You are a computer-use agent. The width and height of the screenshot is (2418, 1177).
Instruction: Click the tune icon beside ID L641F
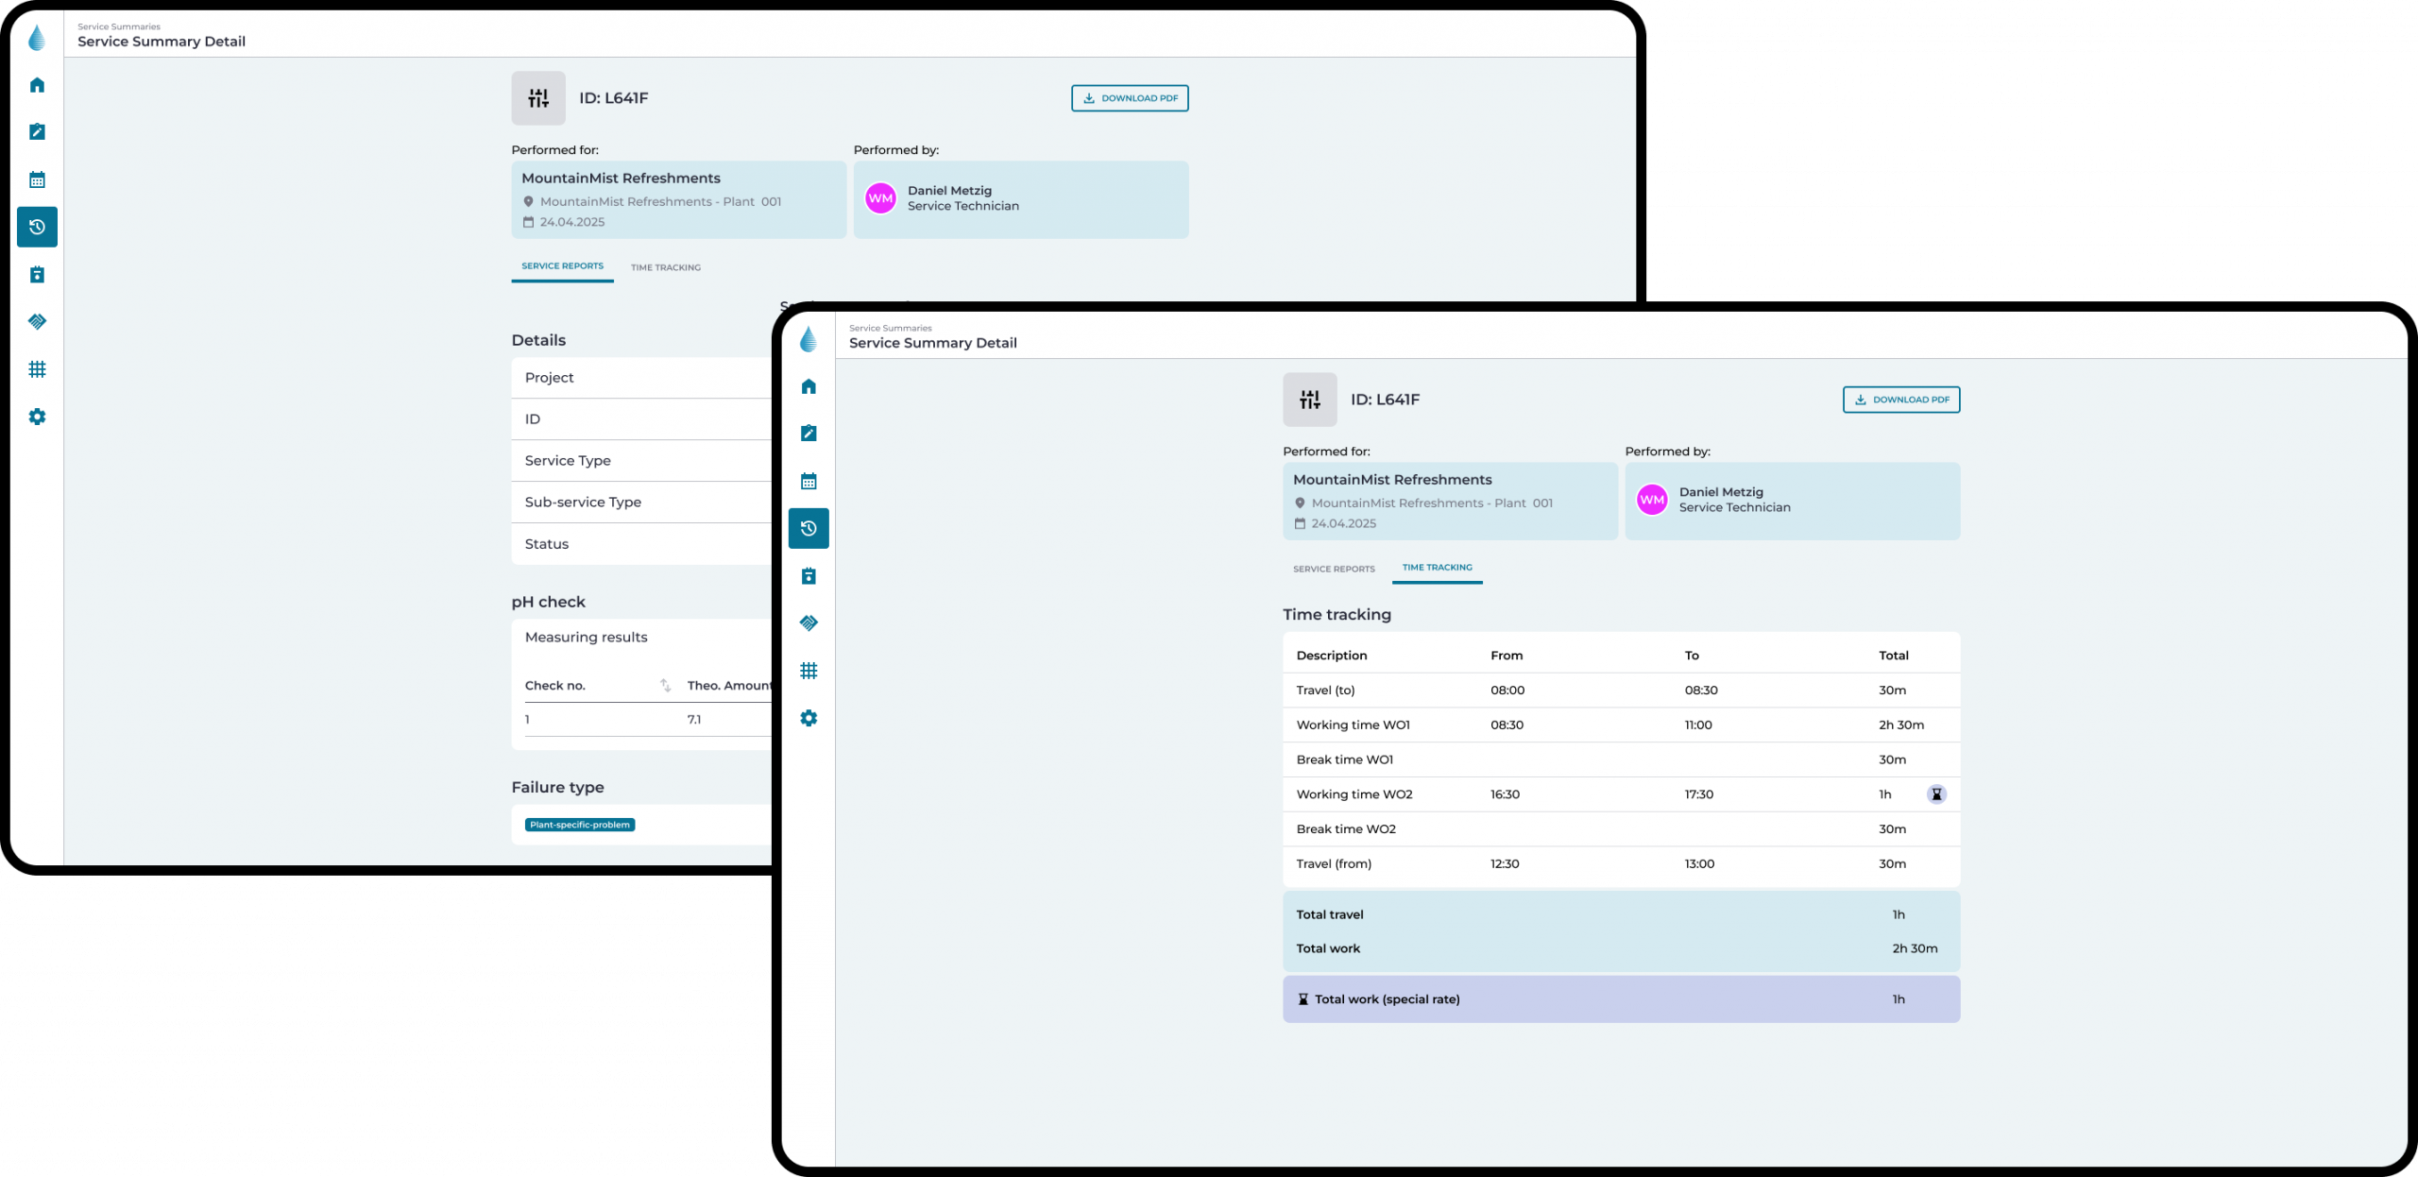pyautogui.click(x=1309, y=399)
